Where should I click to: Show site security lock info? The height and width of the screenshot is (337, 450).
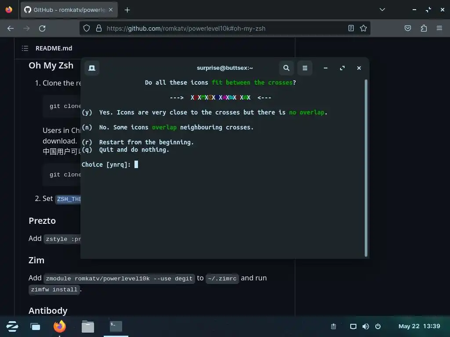click(99, 28)
